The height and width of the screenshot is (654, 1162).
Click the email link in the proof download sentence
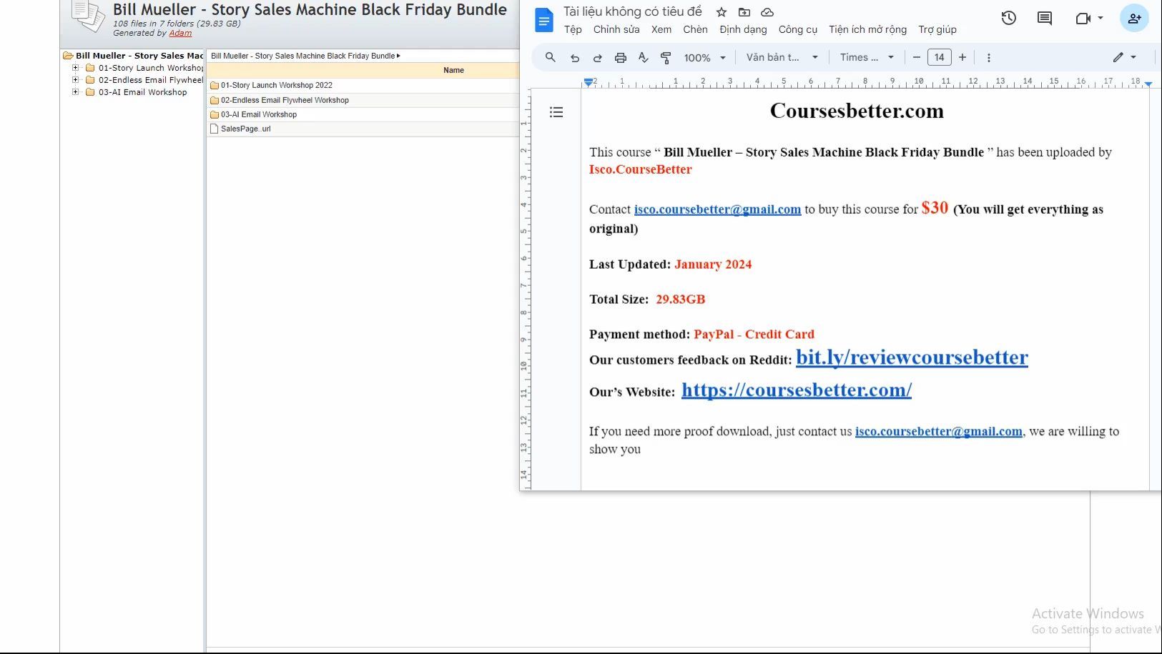tap(939, 432)
